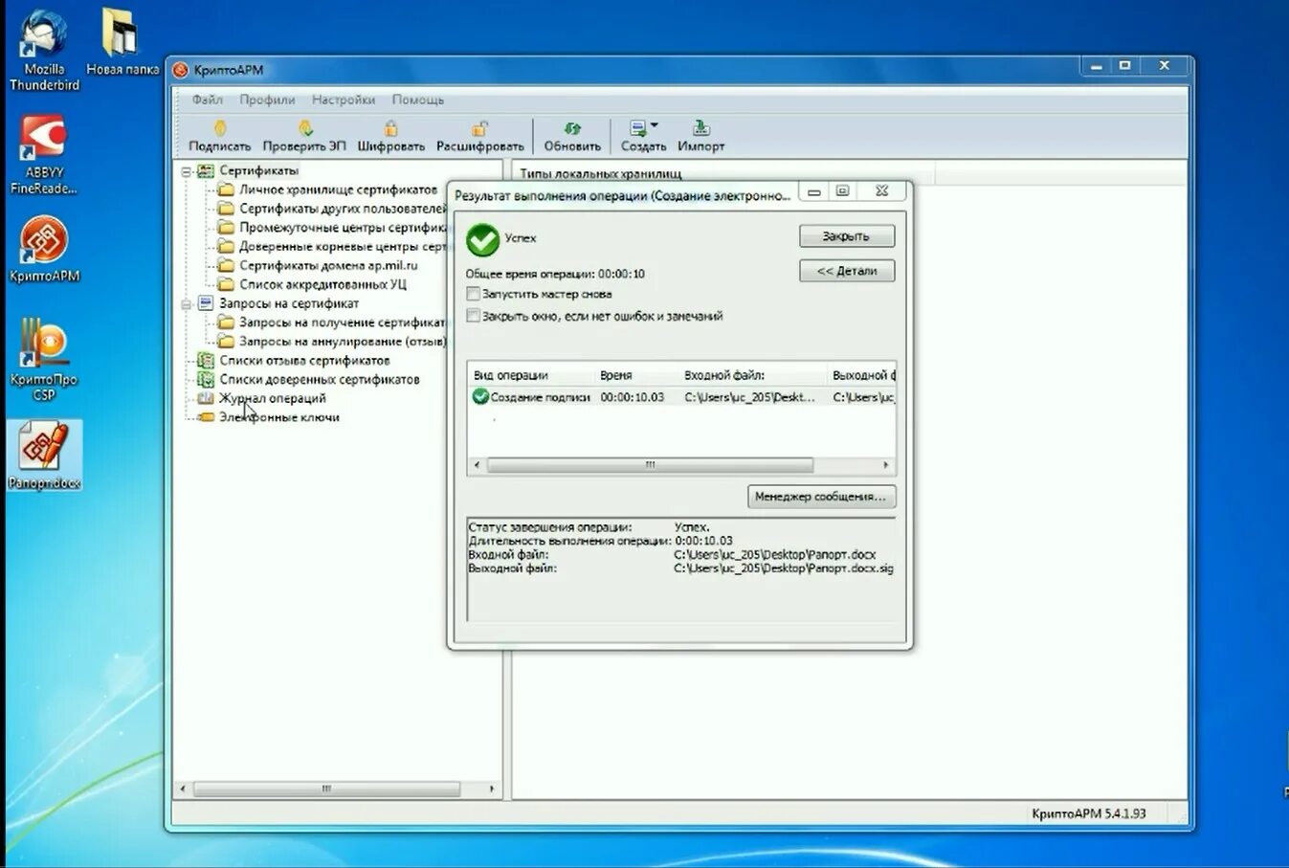Collapse the Запросы на сертификат node

[187, 304]
